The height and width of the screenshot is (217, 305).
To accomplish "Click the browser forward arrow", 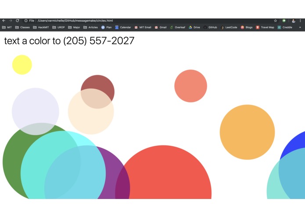I will coord(11,21).
